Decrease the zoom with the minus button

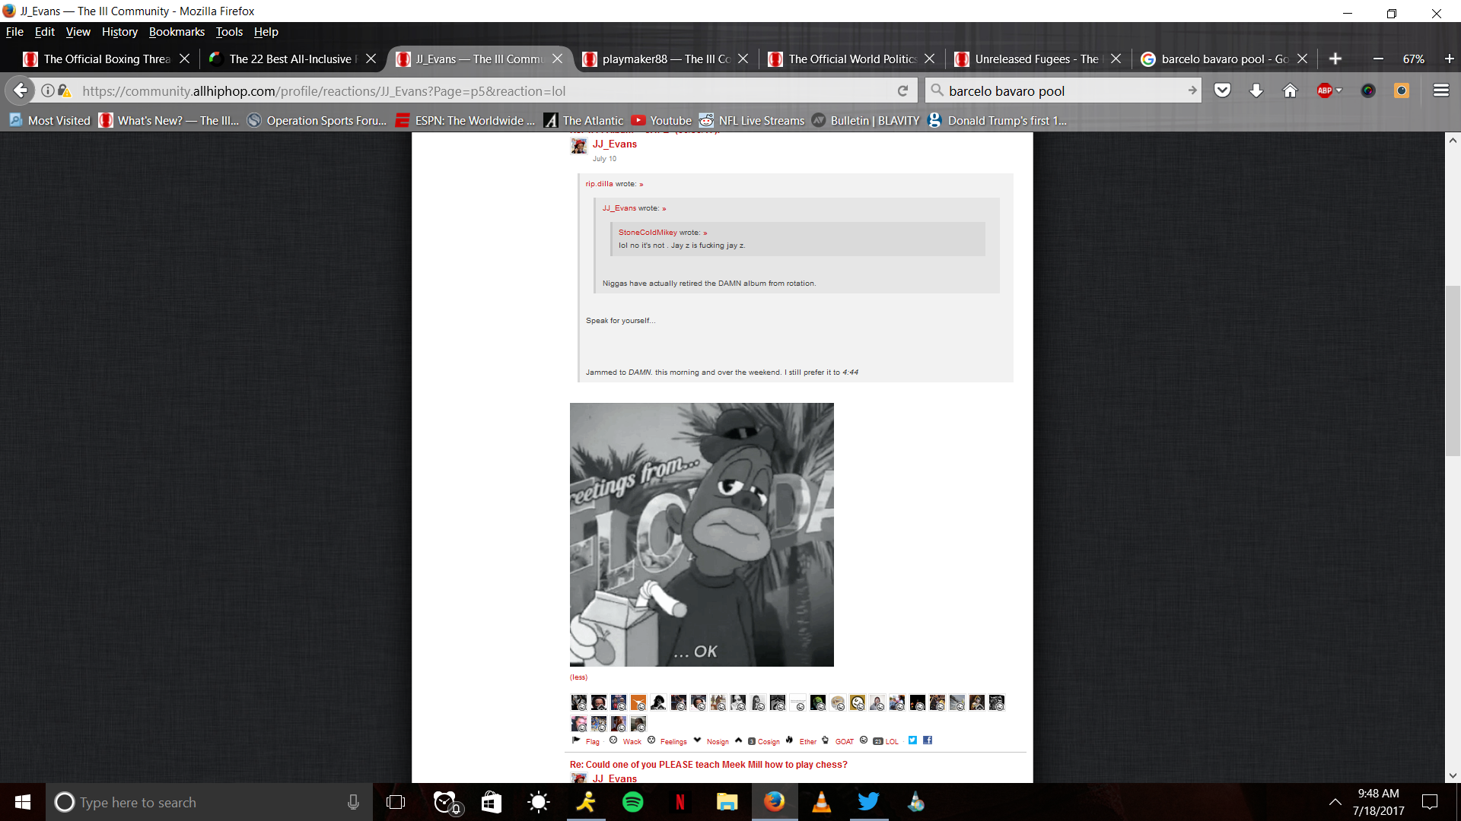click(1378, 59)
